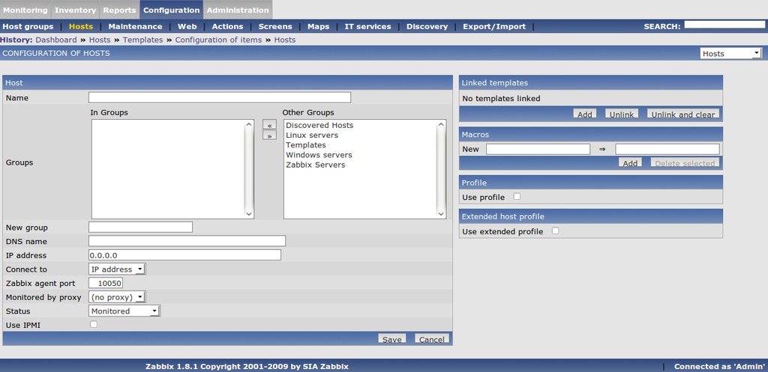768x372 pixels.
Task: Switch to the Monitoring tab
Action: 25,10
